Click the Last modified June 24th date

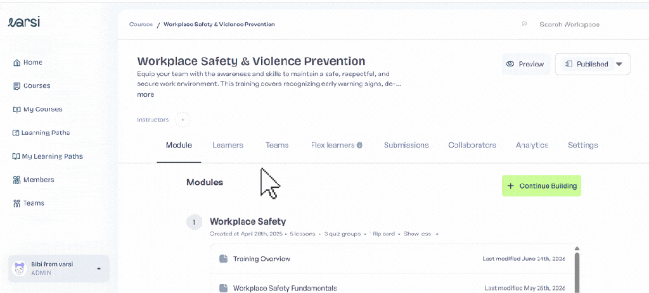524,259
